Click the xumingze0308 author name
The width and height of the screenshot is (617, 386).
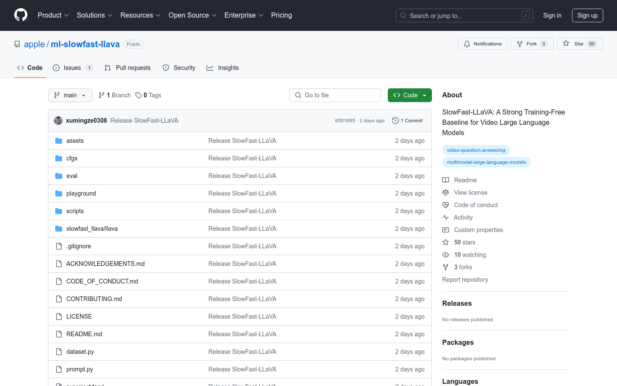coord(87,121)
